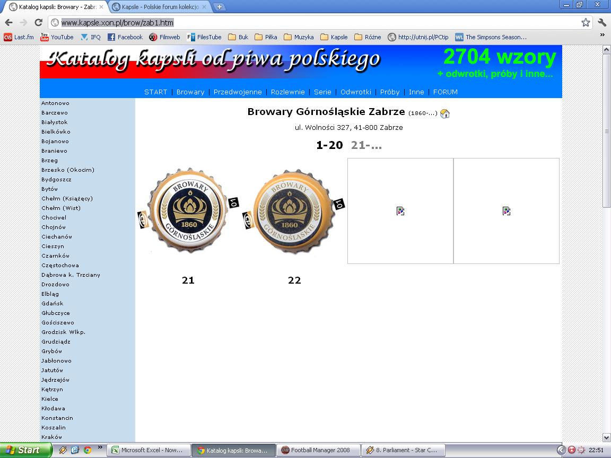Screen dimensions: 611x458
Task: Show hidden bookmarks via overflow chevron
Action: [602, 35]
